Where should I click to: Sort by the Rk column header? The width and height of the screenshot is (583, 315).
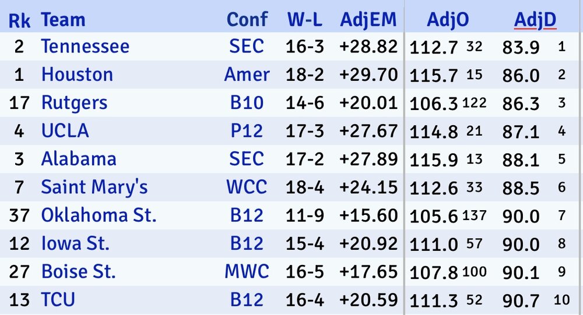pos(19,21)
